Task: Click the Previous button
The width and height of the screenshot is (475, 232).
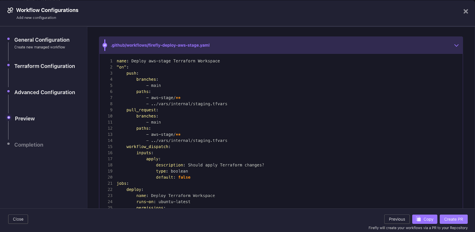Action: point(397,219)
